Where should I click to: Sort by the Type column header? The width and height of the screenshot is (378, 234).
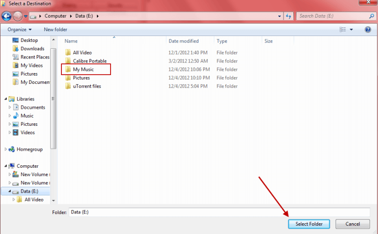point(222,41)
